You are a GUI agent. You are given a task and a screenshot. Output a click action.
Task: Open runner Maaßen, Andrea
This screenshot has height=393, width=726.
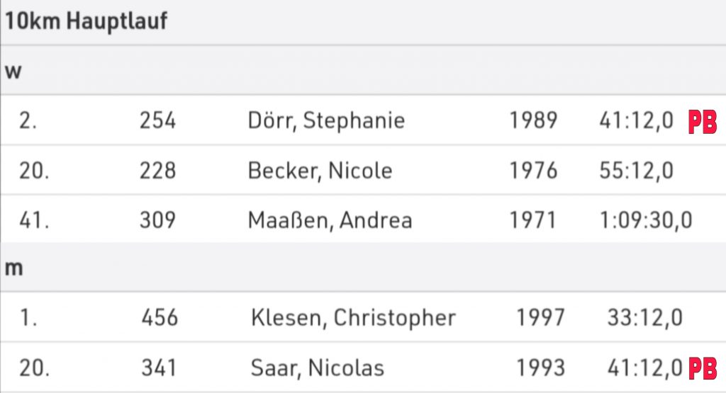(x=330, y=220)
